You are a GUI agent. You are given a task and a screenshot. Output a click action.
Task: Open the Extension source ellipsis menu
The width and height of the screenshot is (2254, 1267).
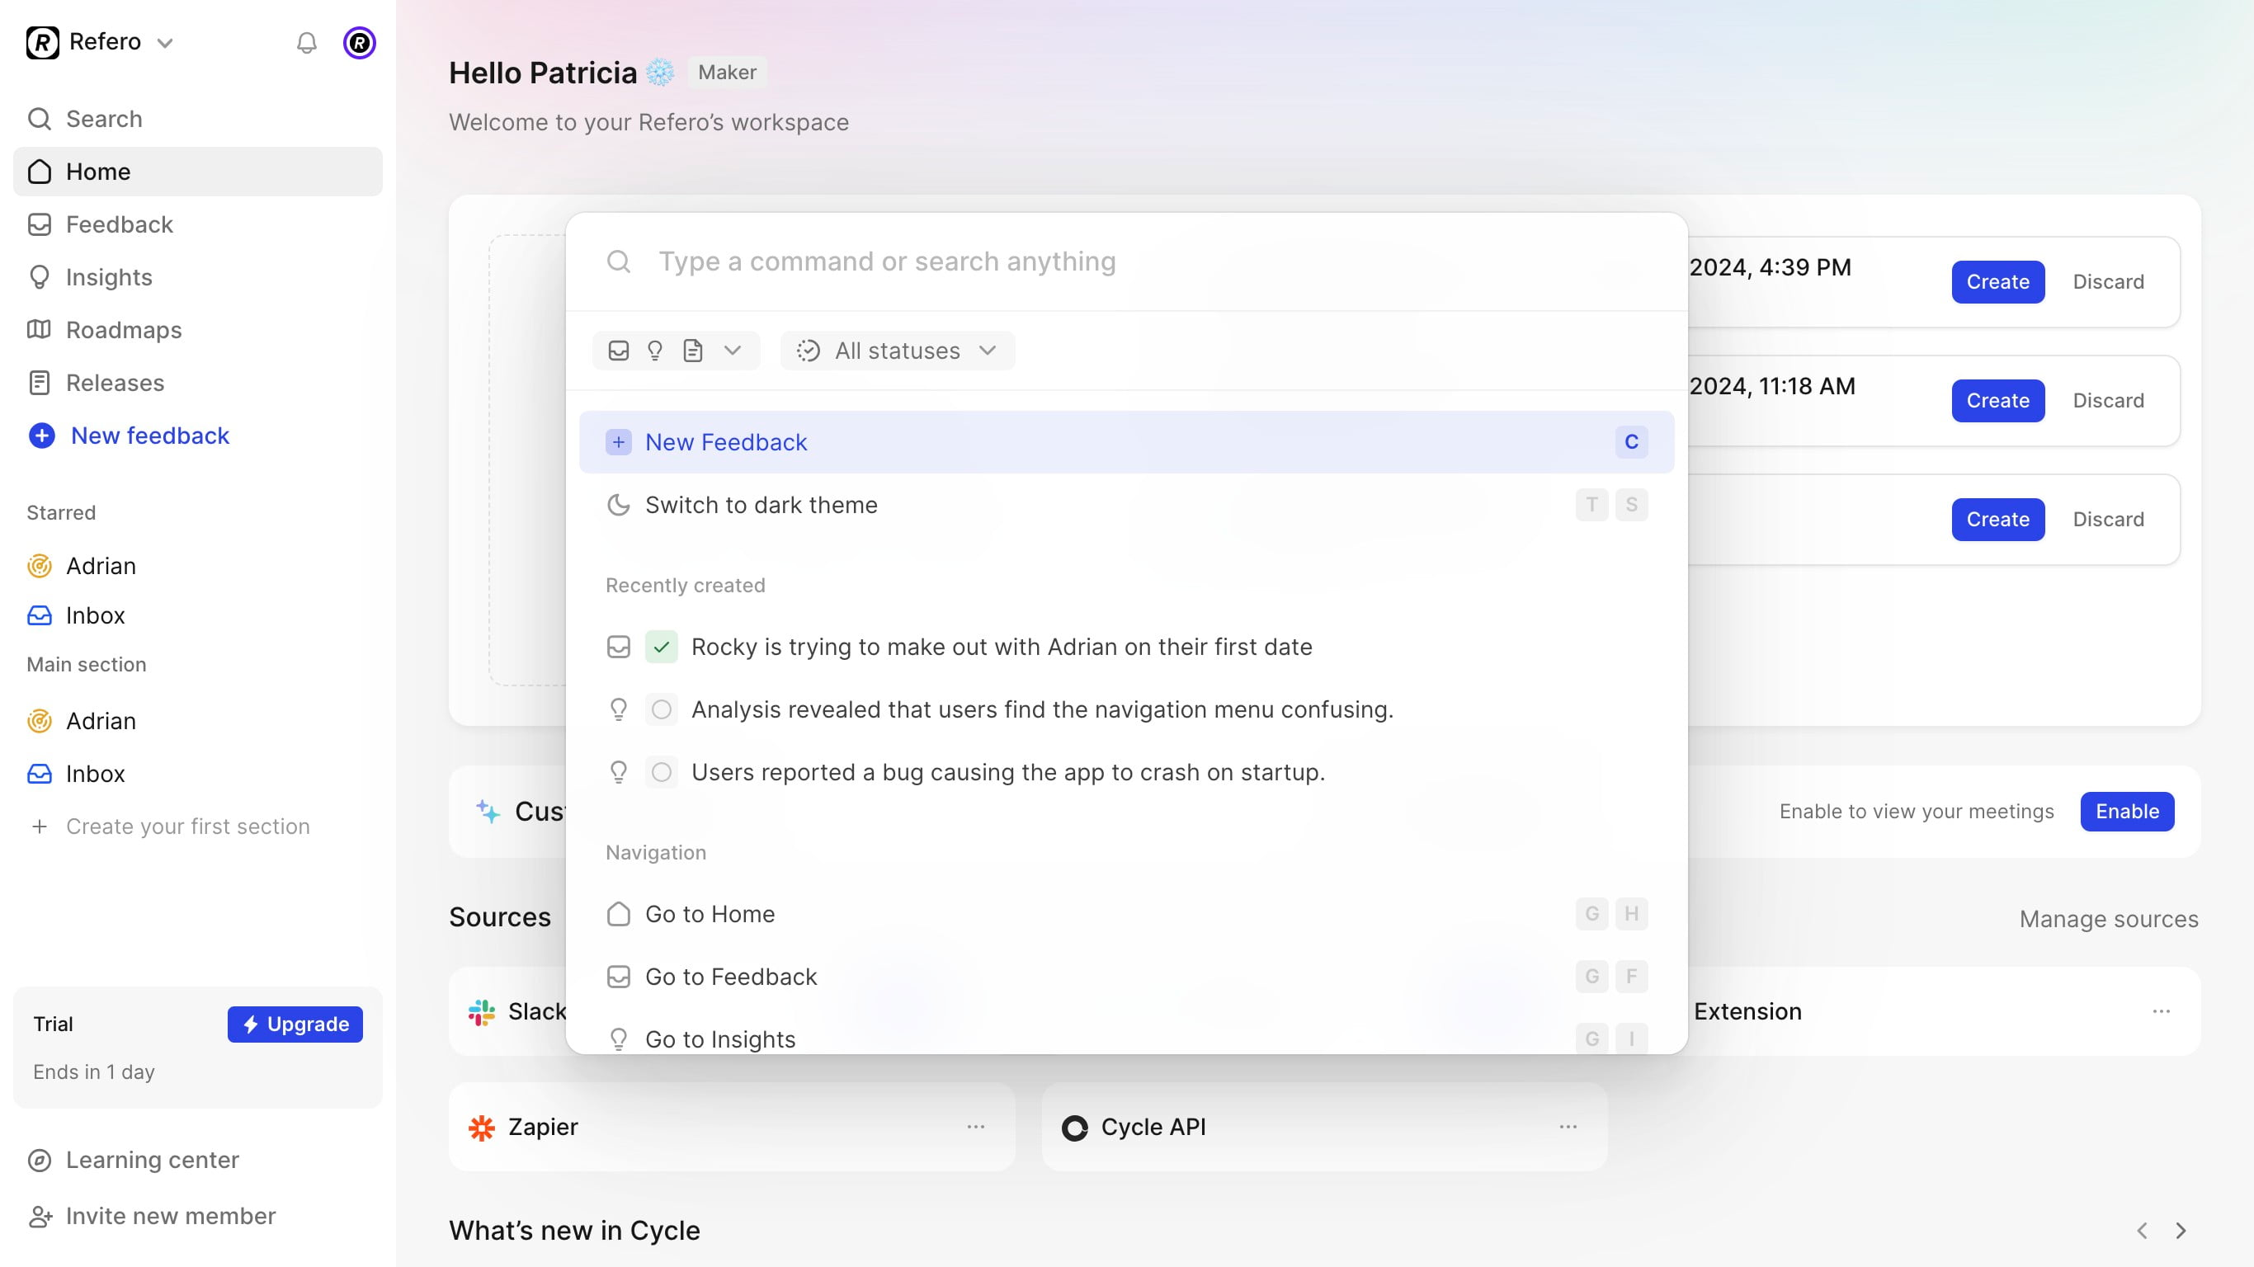click(2161, 1011)
